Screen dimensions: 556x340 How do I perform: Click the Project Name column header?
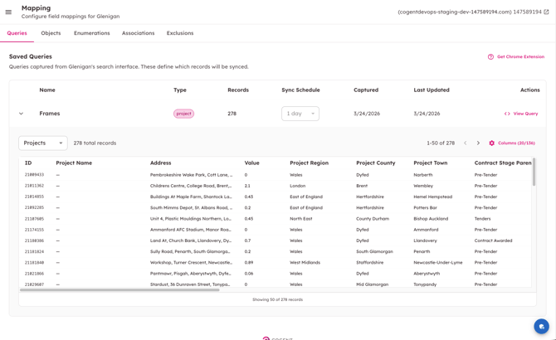74,163
